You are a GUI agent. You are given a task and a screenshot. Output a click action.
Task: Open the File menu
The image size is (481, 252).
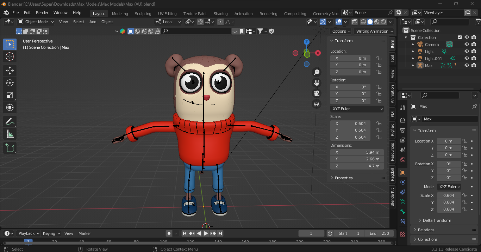[x=15, y=13]
